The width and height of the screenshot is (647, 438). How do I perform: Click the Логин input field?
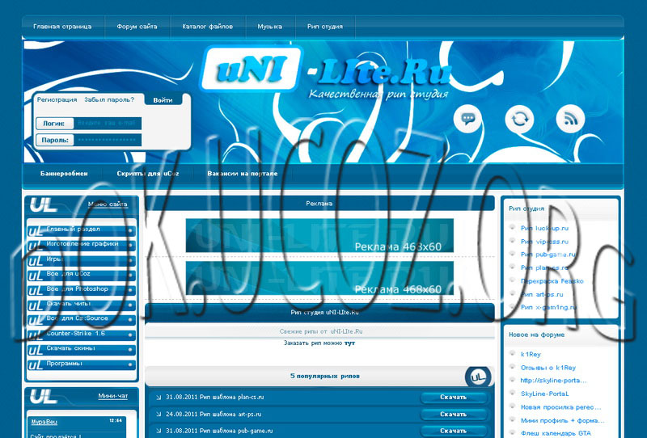107,124
